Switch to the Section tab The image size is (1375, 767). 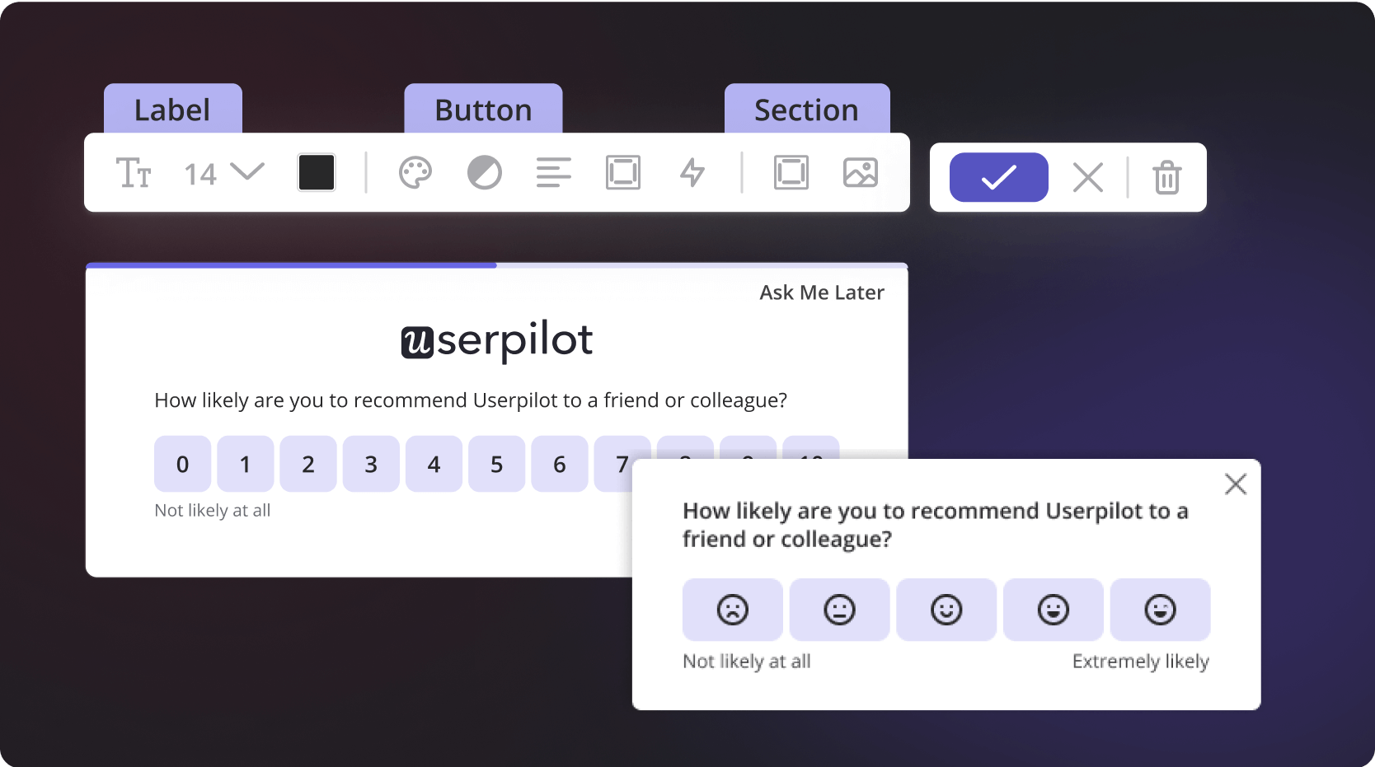tap(806, 110)
